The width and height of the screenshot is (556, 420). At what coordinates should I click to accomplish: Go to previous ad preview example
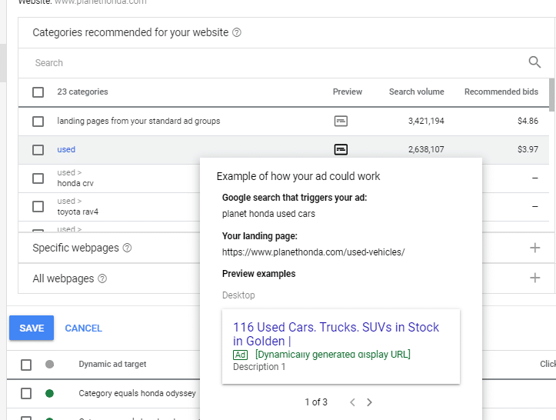[352, 402]
